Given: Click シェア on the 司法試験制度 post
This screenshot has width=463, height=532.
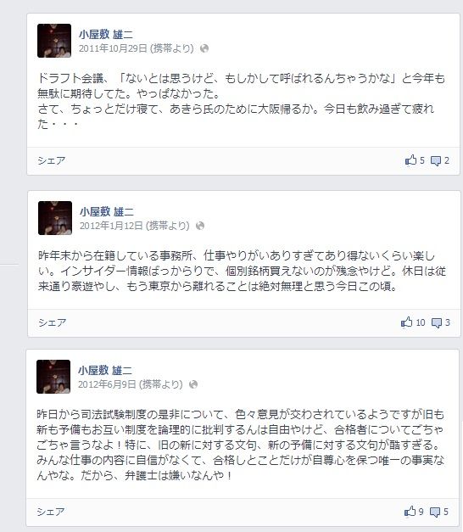Looking at the screenshot, I should [51, 512].
